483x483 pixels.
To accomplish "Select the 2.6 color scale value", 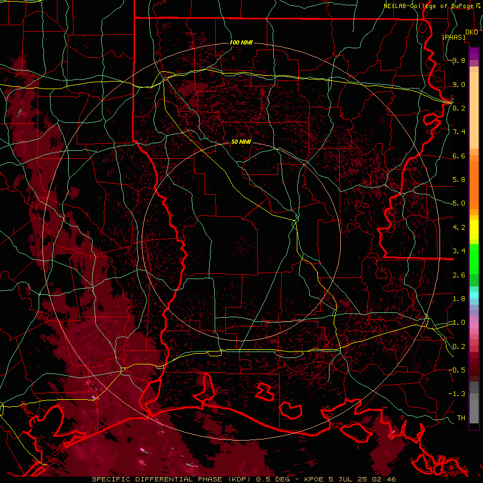I will [x=459, y=275].
